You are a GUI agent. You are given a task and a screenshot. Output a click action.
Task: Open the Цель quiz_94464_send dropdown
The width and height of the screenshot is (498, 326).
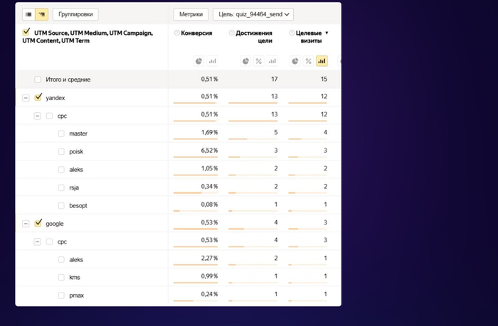(253, 14)
